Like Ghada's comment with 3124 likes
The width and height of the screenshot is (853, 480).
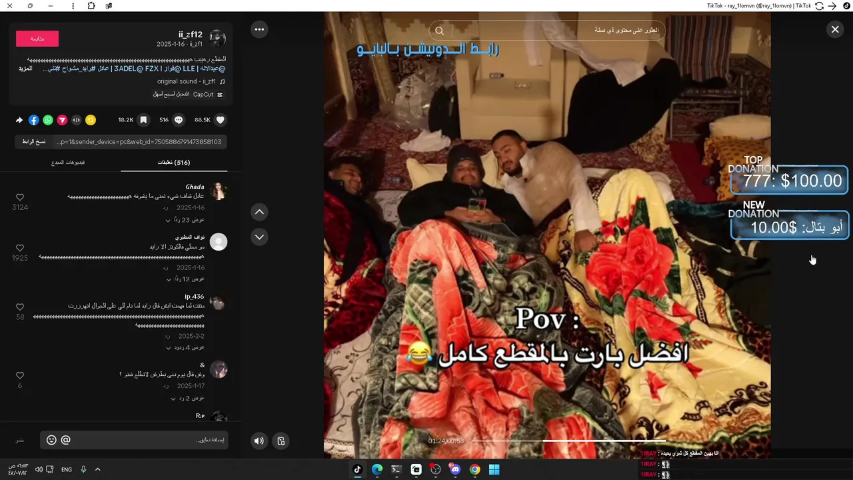point(20,197)
